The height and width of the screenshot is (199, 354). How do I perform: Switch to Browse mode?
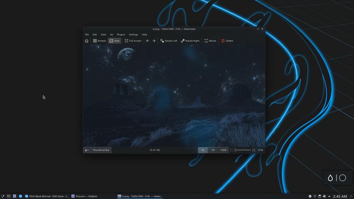tap(100, 41)
